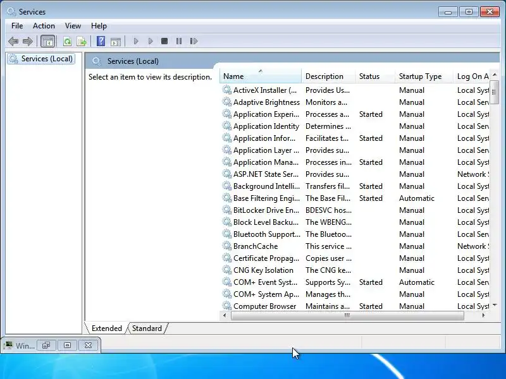The width and height of the screenshot is (506, 379).
Task: Click the Services (Local) header icon
Action: point(96,61)
